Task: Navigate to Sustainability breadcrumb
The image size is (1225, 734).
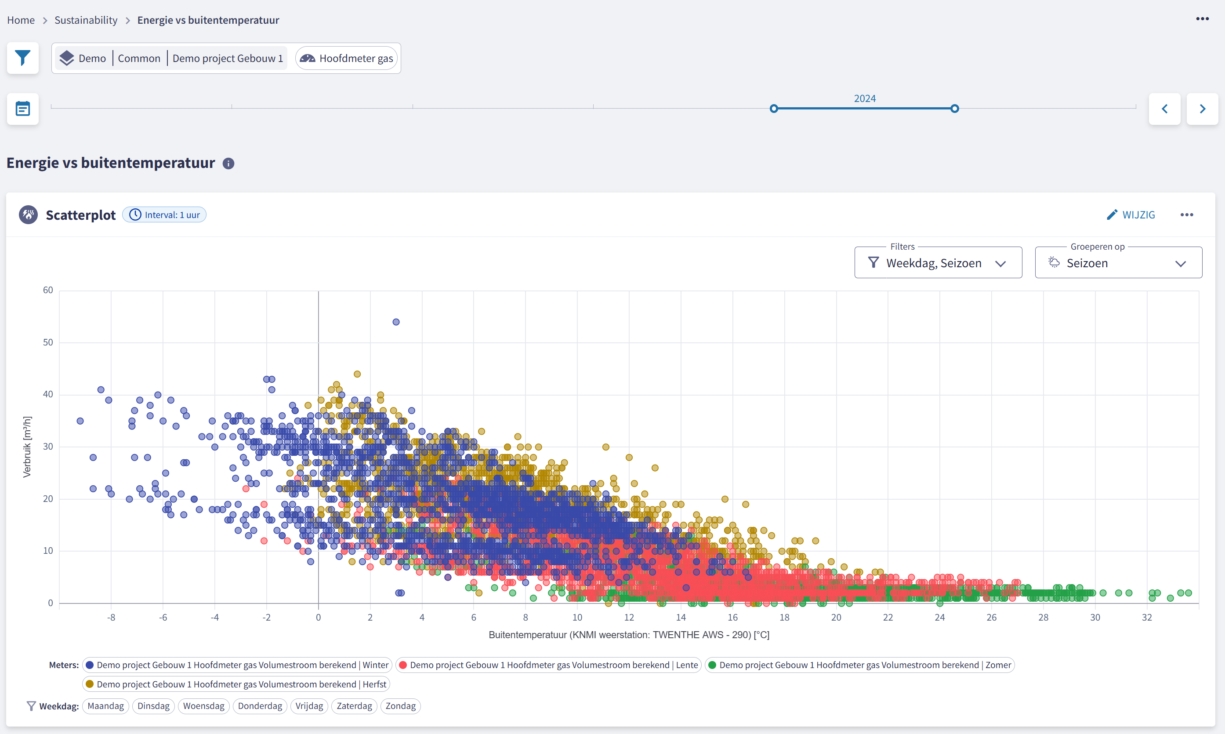Action: [86, 20]
